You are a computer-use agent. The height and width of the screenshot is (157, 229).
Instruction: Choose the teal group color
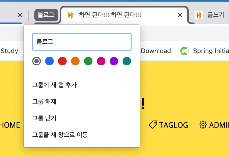[x=127, y=61]
